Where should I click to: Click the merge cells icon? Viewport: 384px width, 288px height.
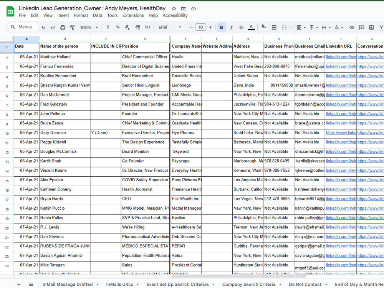(284, 27)
